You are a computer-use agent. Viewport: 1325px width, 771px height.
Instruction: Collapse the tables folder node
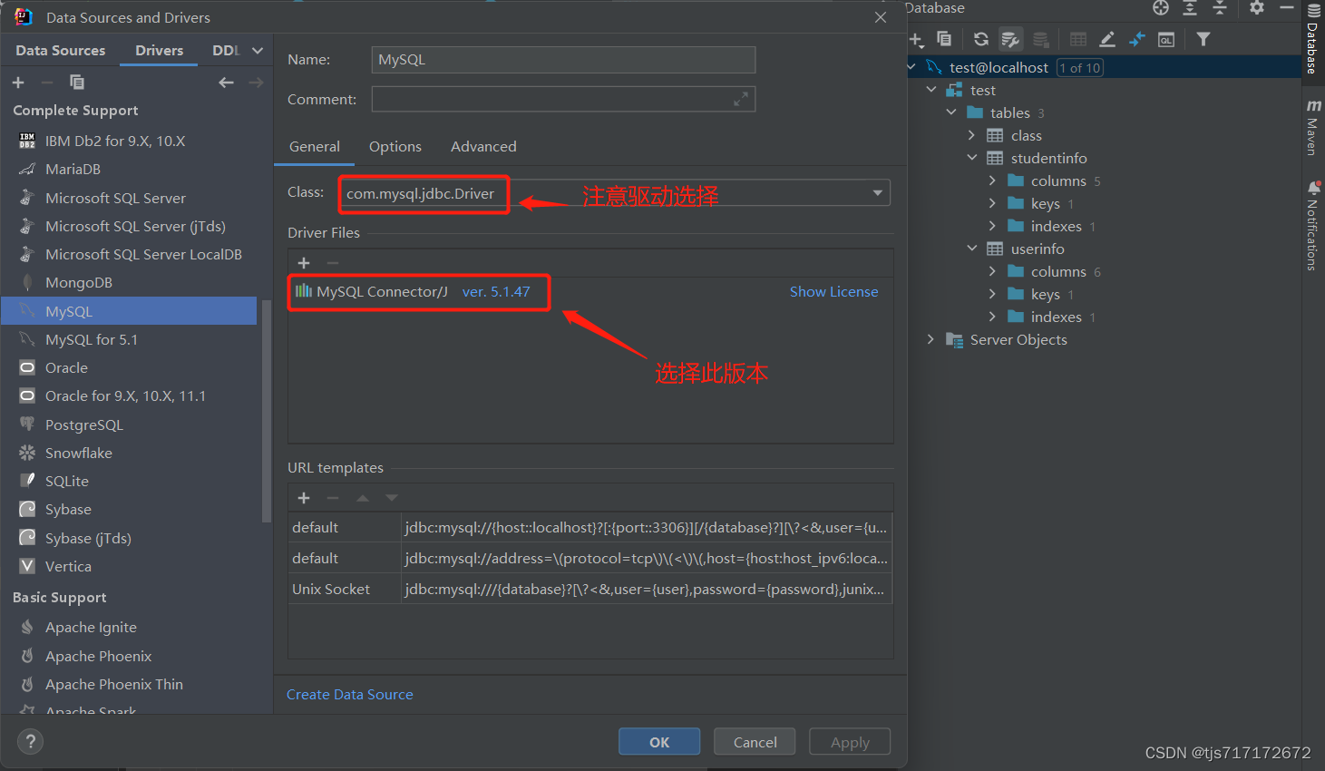tap(951, 112)
